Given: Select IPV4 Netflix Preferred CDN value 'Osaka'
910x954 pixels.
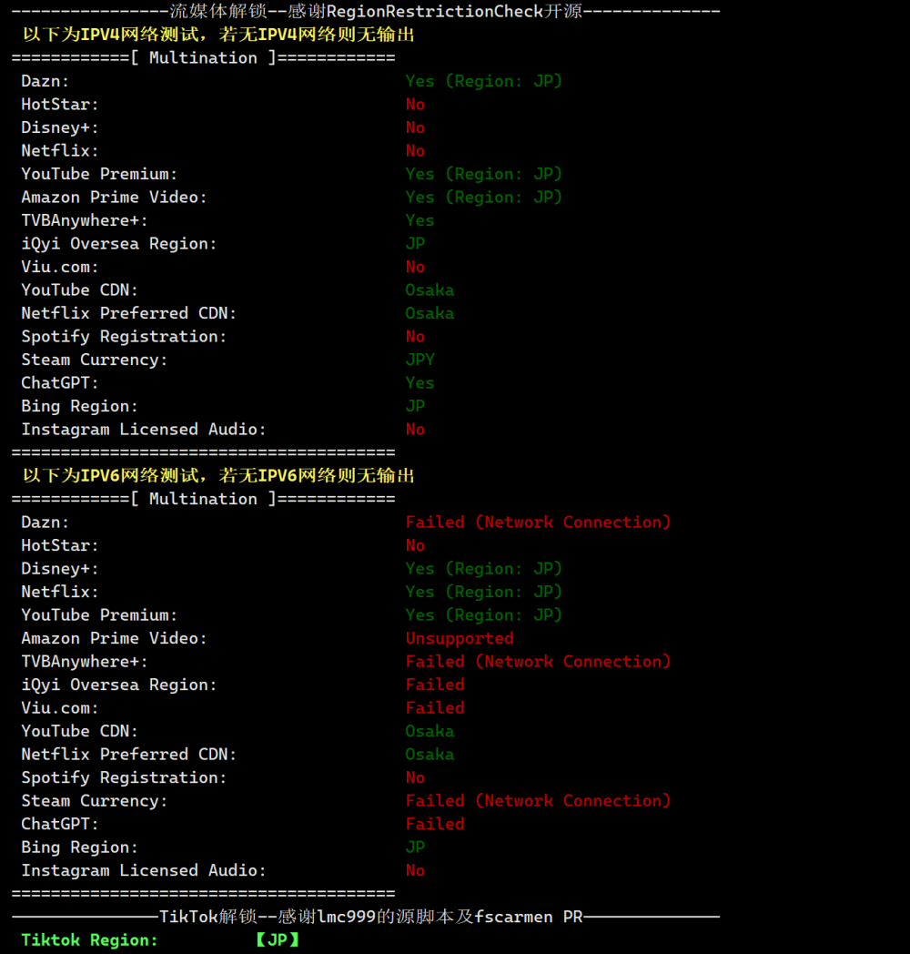Looking at the screenshot, I should (430, 313).
